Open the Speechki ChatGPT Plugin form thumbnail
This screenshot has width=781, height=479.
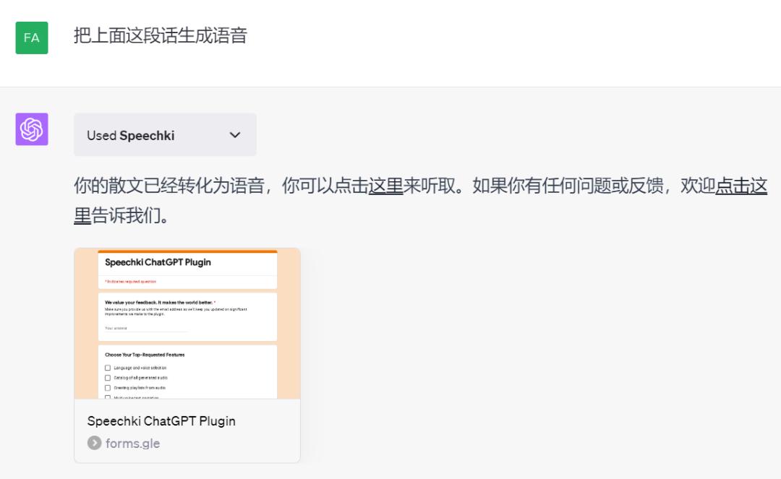click(x=187, y=325)
